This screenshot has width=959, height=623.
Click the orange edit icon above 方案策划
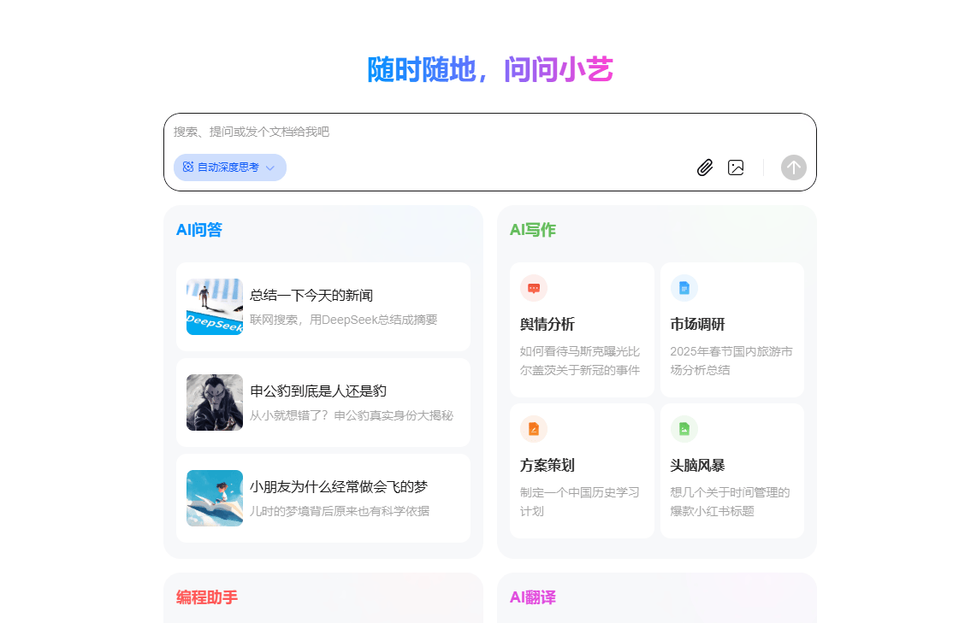pyautogui.click(x=534, y=429)
